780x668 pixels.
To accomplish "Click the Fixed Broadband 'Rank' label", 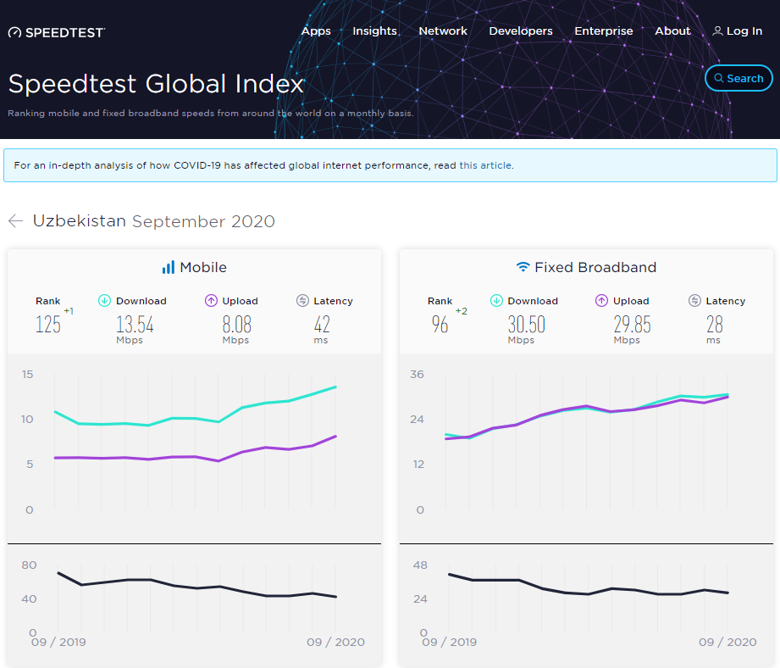I will (x=440, y=301).
